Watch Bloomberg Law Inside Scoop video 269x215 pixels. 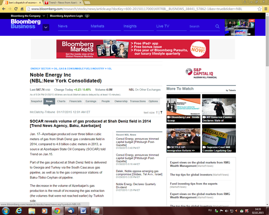tap(183, 108)
